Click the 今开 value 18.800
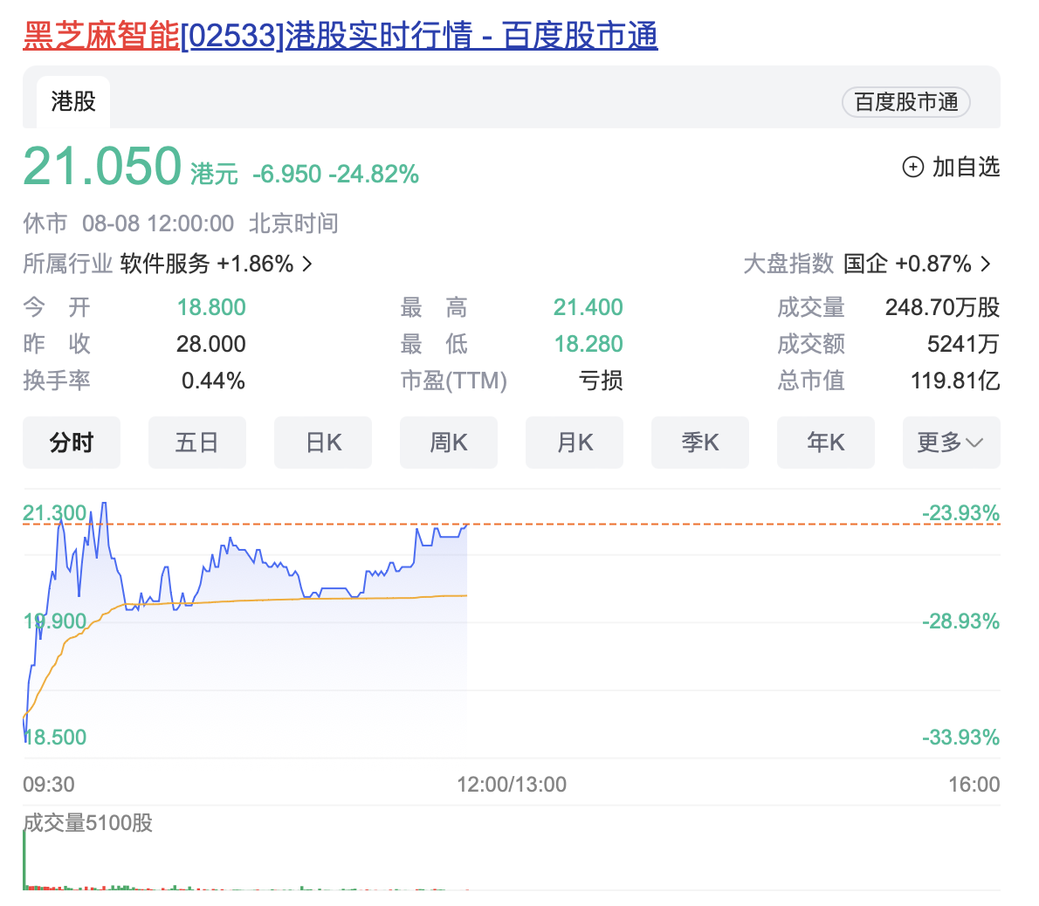The height and width of the screenshot is (906, 1039). tap(211, 307)
